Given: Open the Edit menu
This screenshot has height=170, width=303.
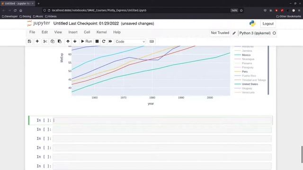Looking at the screenshot, I should tap(45, 32).
